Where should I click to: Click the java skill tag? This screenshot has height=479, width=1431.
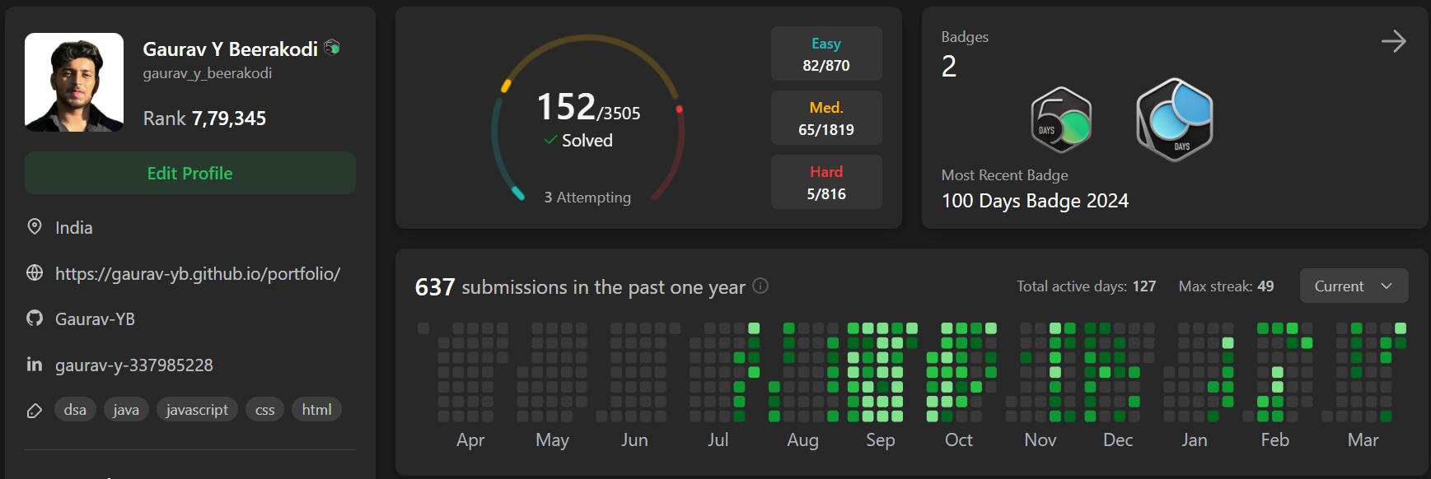tap(126, 409)
